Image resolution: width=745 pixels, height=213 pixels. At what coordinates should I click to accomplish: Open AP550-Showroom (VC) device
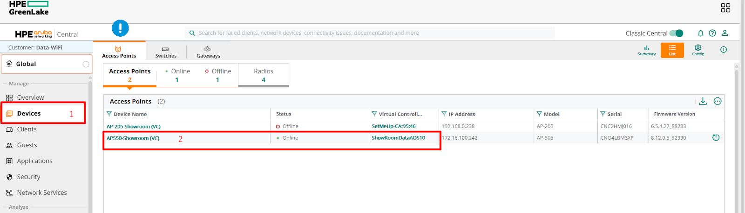[133, 138]
